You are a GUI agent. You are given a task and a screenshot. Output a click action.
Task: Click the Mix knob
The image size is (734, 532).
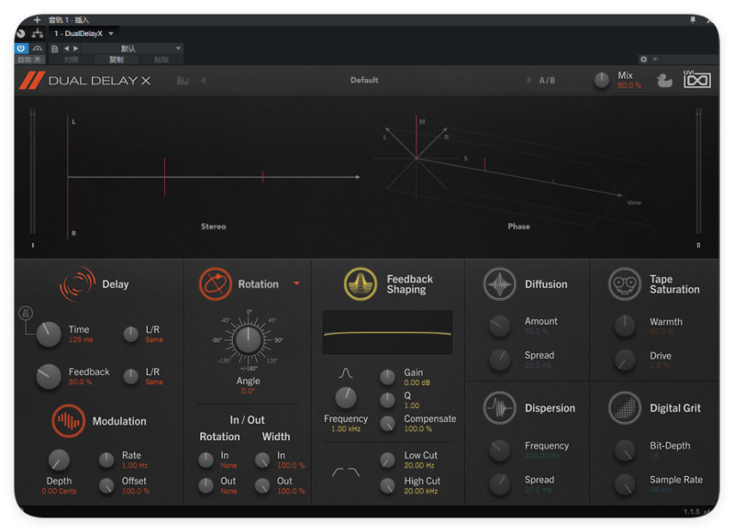(x=601, y=81)
